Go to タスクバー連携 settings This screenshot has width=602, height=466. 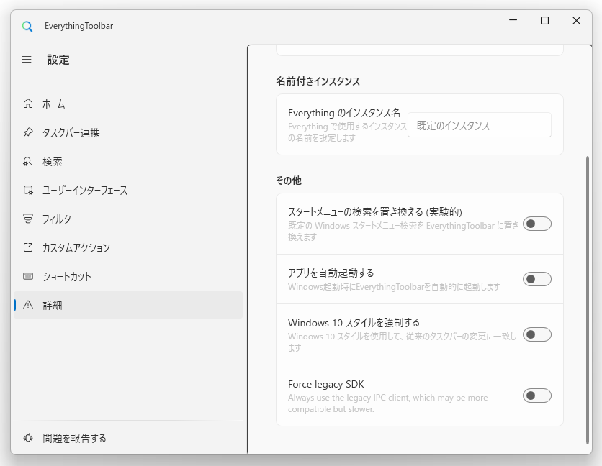pos(128,132)
